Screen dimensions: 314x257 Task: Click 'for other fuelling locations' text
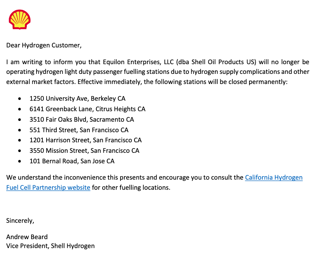[131, 187]
